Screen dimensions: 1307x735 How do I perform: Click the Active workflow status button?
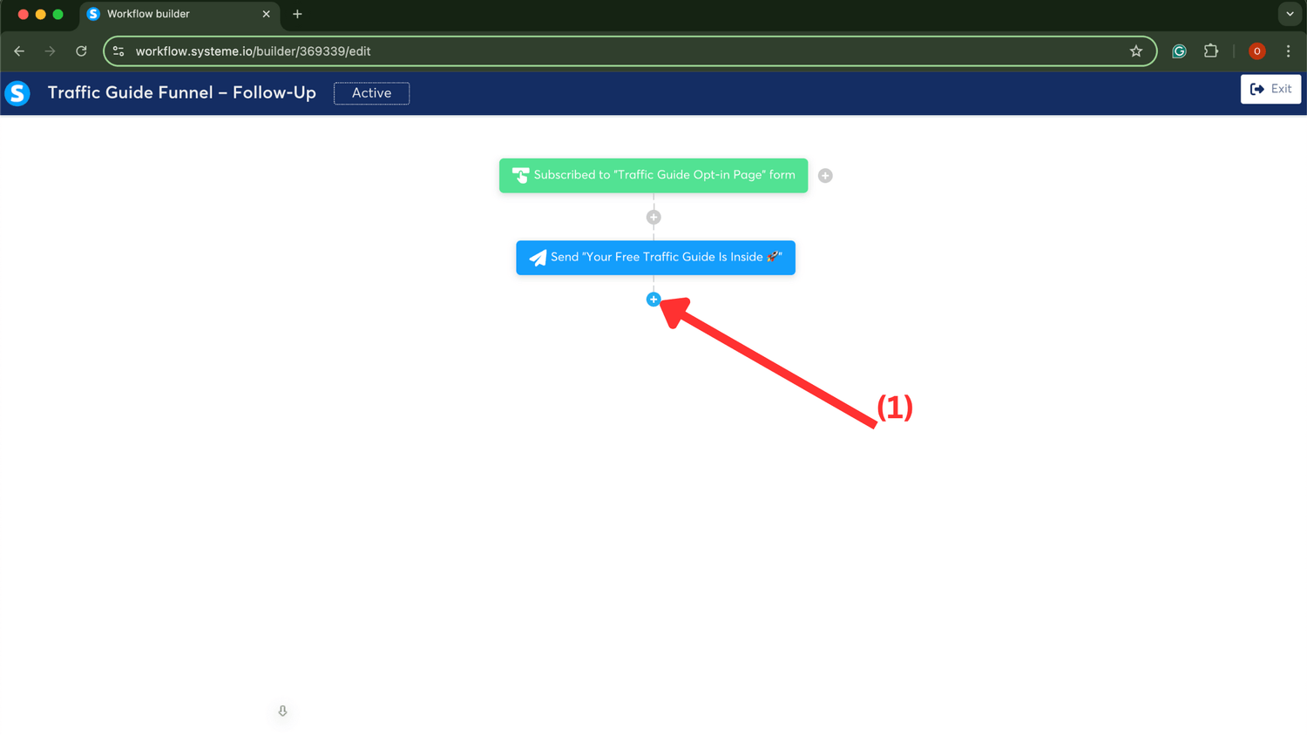click(x=371, y=93)
